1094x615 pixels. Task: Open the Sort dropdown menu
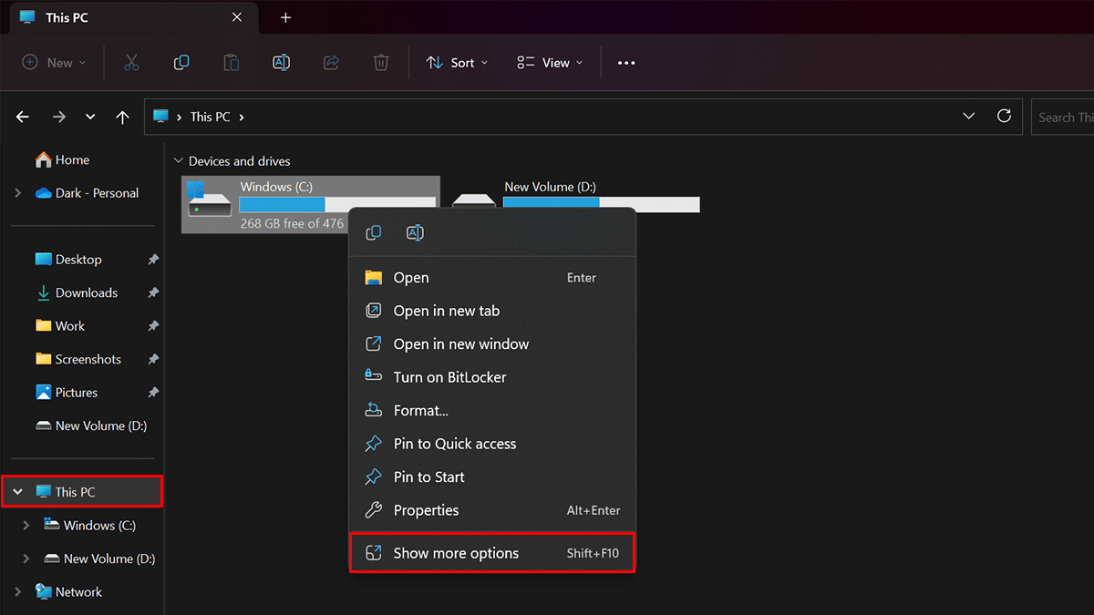point(458,63)
